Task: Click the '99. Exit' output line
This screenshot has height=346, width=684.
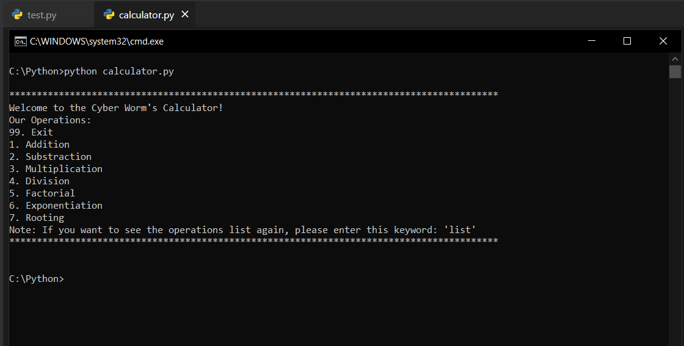Action: pos(31,132)
